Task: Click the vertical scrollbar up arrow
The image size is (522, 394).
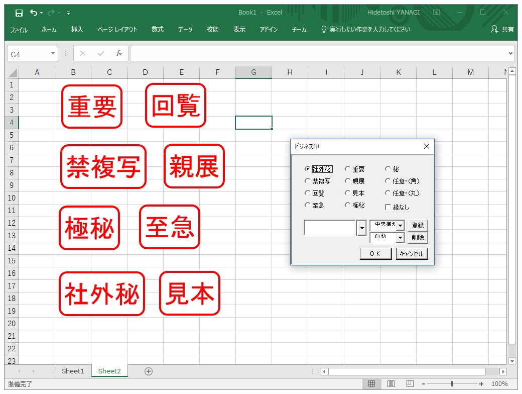Action: [x=512, y=71]
